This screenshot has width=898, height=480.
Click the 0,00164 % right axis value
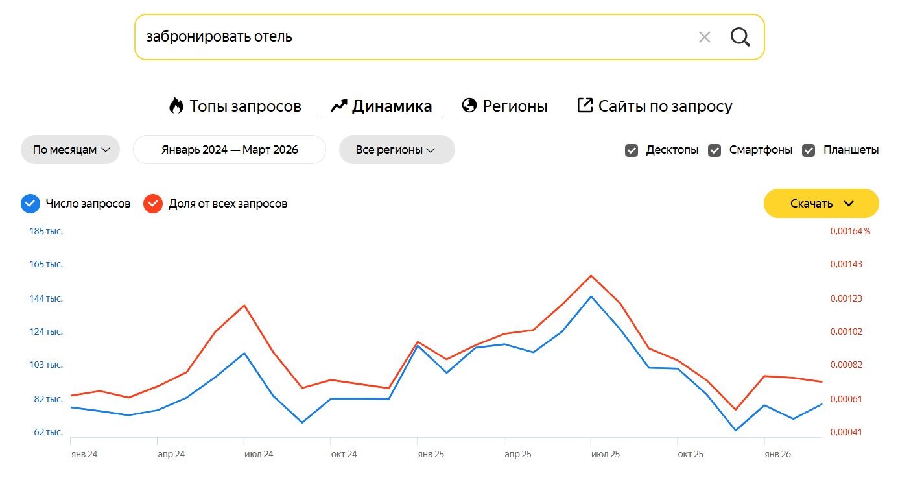tap(851, 231)
